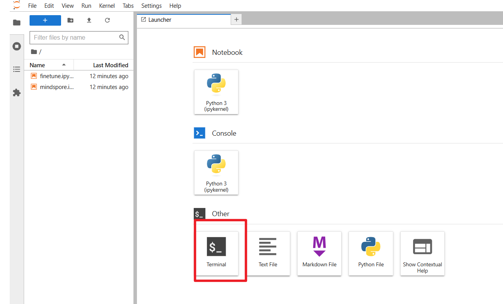Click the notebook icon beside mindspore.i...
503x304 pixels.
click(34, 87)
